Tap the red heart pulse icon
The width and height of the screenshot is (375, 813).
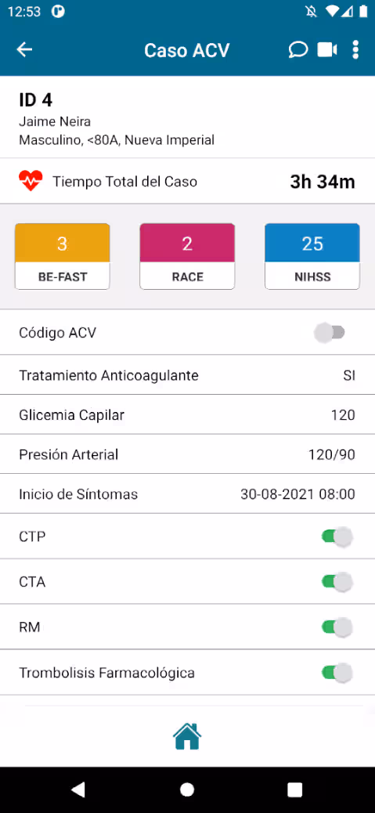tap(31, 182)
